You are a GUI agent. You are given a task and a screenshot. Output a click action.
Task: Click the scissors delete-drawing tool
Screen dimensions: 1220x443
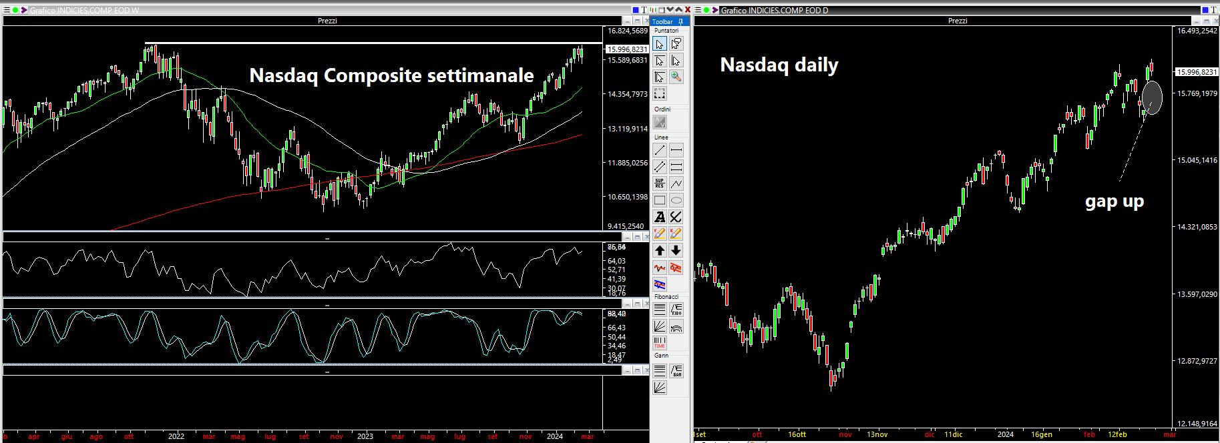coord(676,217)
